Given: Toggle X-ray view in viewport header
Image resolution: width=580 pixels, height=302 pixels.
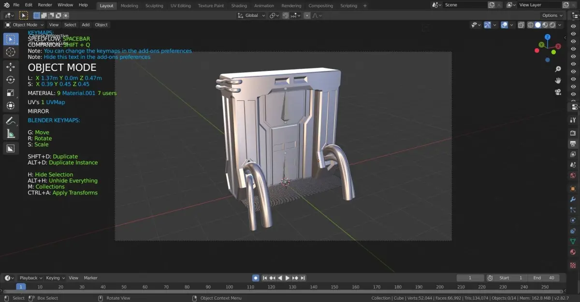Looking at the screenshot, I should [521, 25].
